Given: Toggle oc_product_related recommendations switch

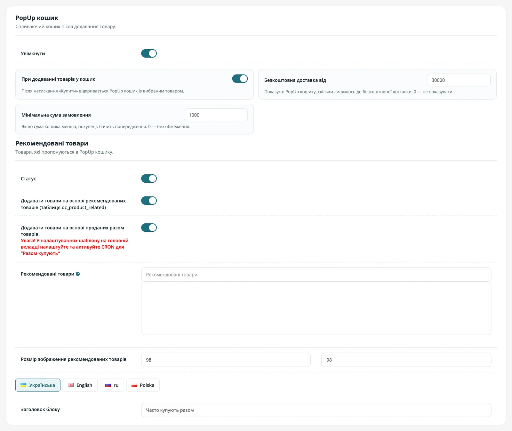Looking at the screenshot, I should pyautogui.click(x=149, y=201).
